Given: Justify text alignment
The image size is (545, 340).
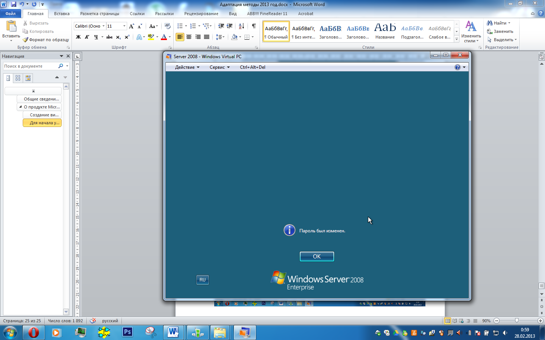Looking at the screenshot, I should pyautogui.click(x=207, y=37).
